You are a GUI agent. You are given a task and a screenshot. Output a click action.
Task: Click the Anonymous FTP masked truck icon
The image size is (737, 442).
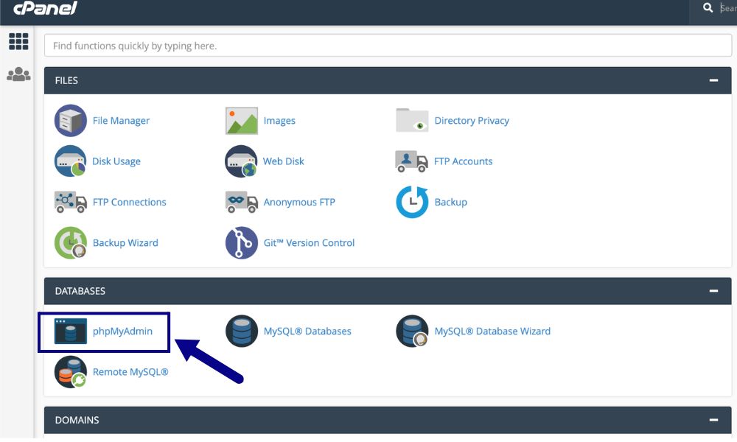(x=242, y=202)
